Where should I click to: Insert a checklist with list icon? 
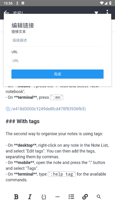coord(71,197)
